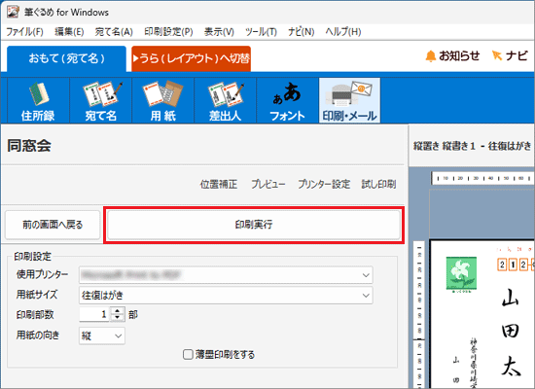Screen dimensions: 535x389
Task: Click 前の画面へ戻る back button
Action: 53,225
